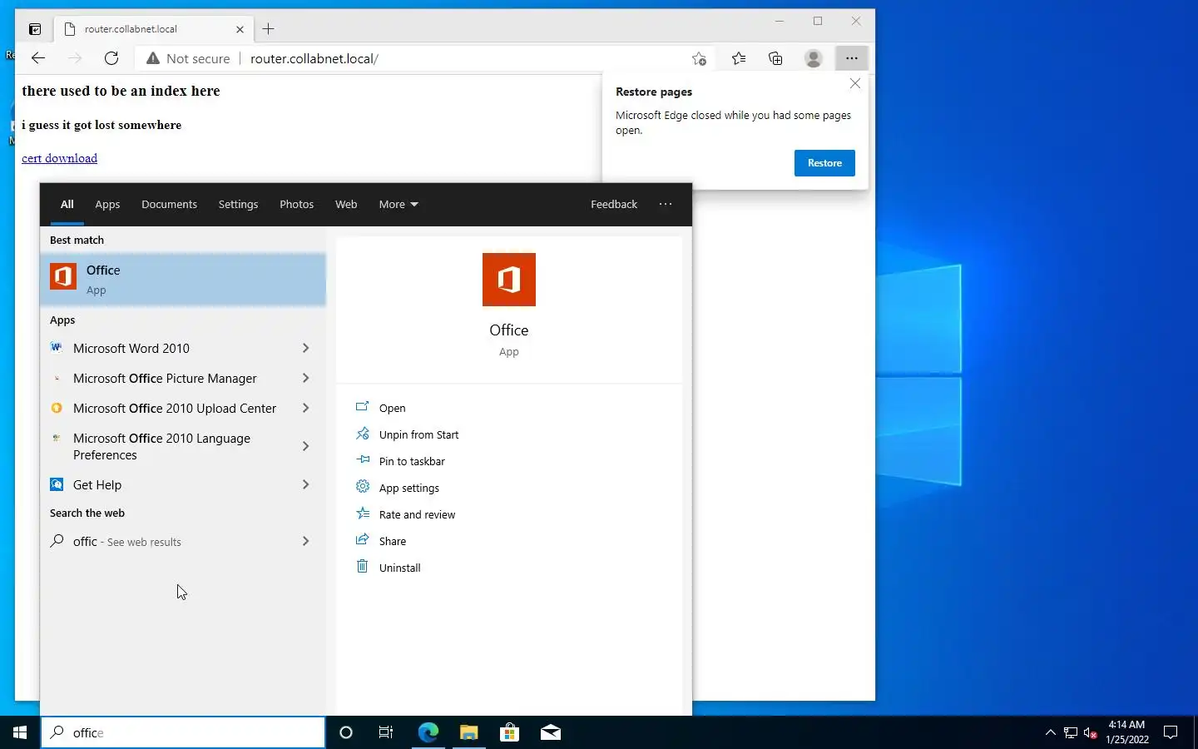This screenshot has height=749, width=1198.
Task: Open Task View on taskbar
Action: point(386,732)
